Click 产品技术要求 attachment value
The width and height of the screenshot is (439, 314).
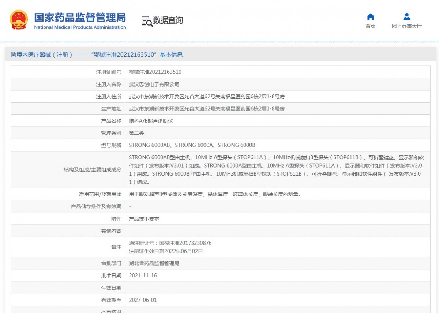click(x=144, y=219)
